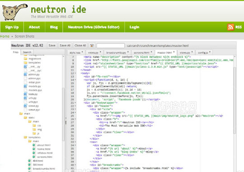Click the urls.py Python file icon
244x172 pixels.
click(x=25, y=98)
